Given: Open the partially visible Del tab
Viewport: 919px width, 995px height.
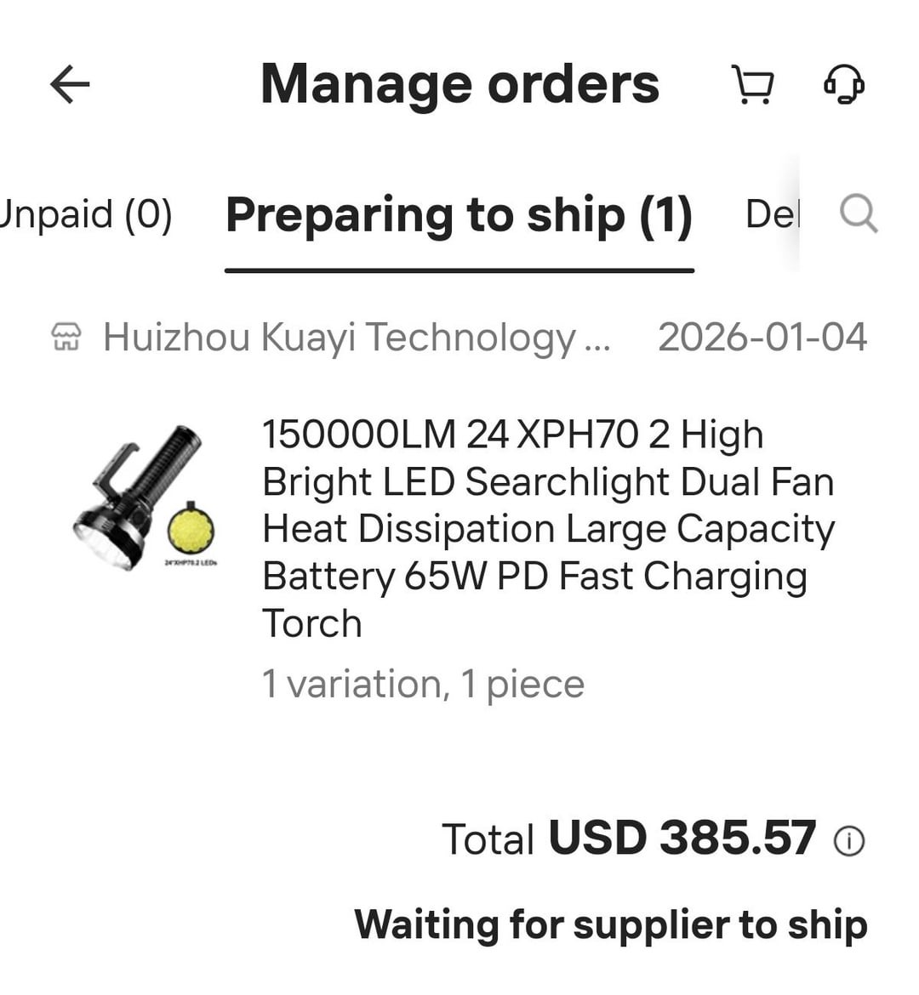Looking at the screenshot, I should tap(771, 214).
